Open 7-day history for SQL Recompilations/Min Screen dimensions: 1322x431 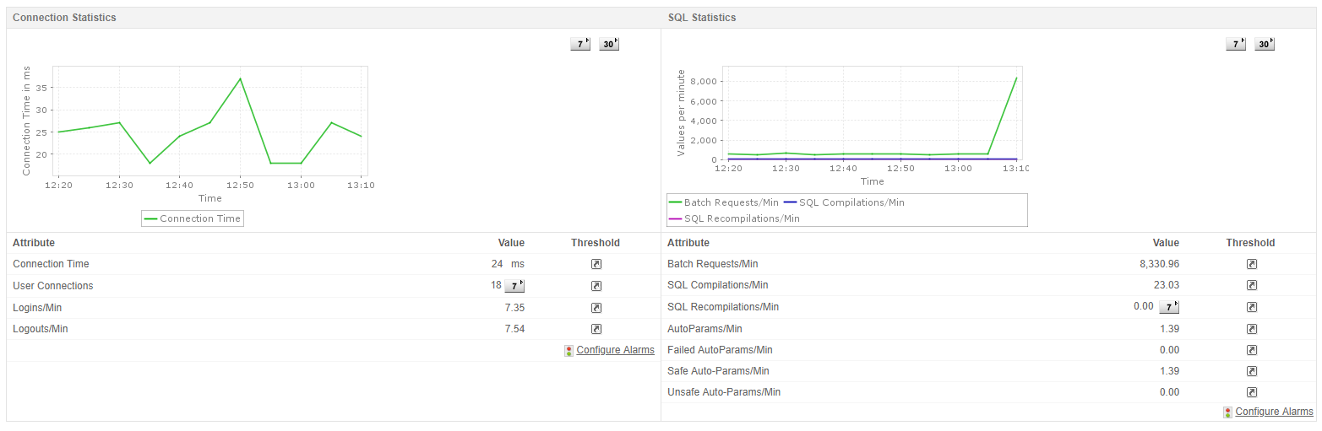[1169, 307]
